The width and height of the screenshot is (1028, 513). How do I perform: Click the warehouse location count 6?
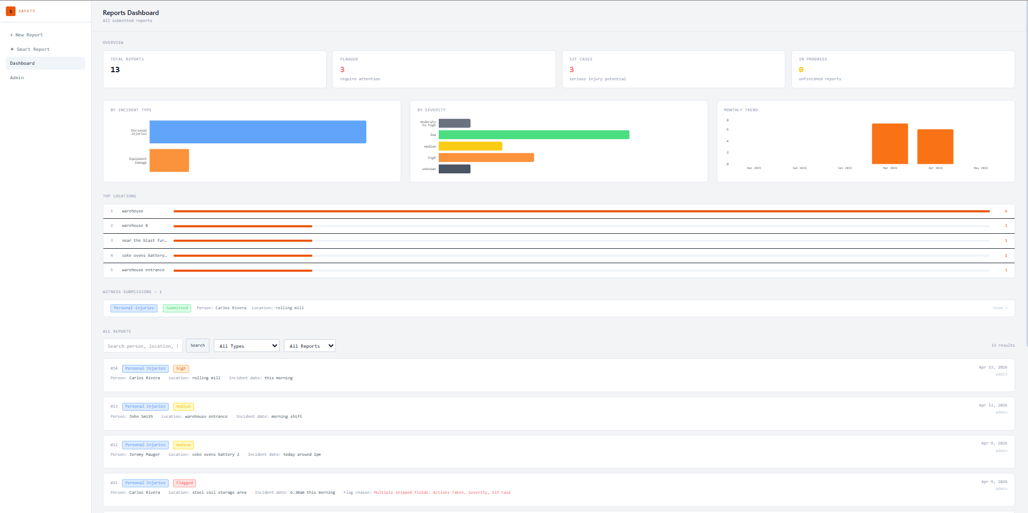[1006, 211]
